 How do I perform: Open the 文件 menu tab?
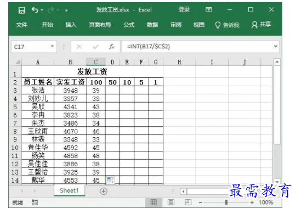22,25
